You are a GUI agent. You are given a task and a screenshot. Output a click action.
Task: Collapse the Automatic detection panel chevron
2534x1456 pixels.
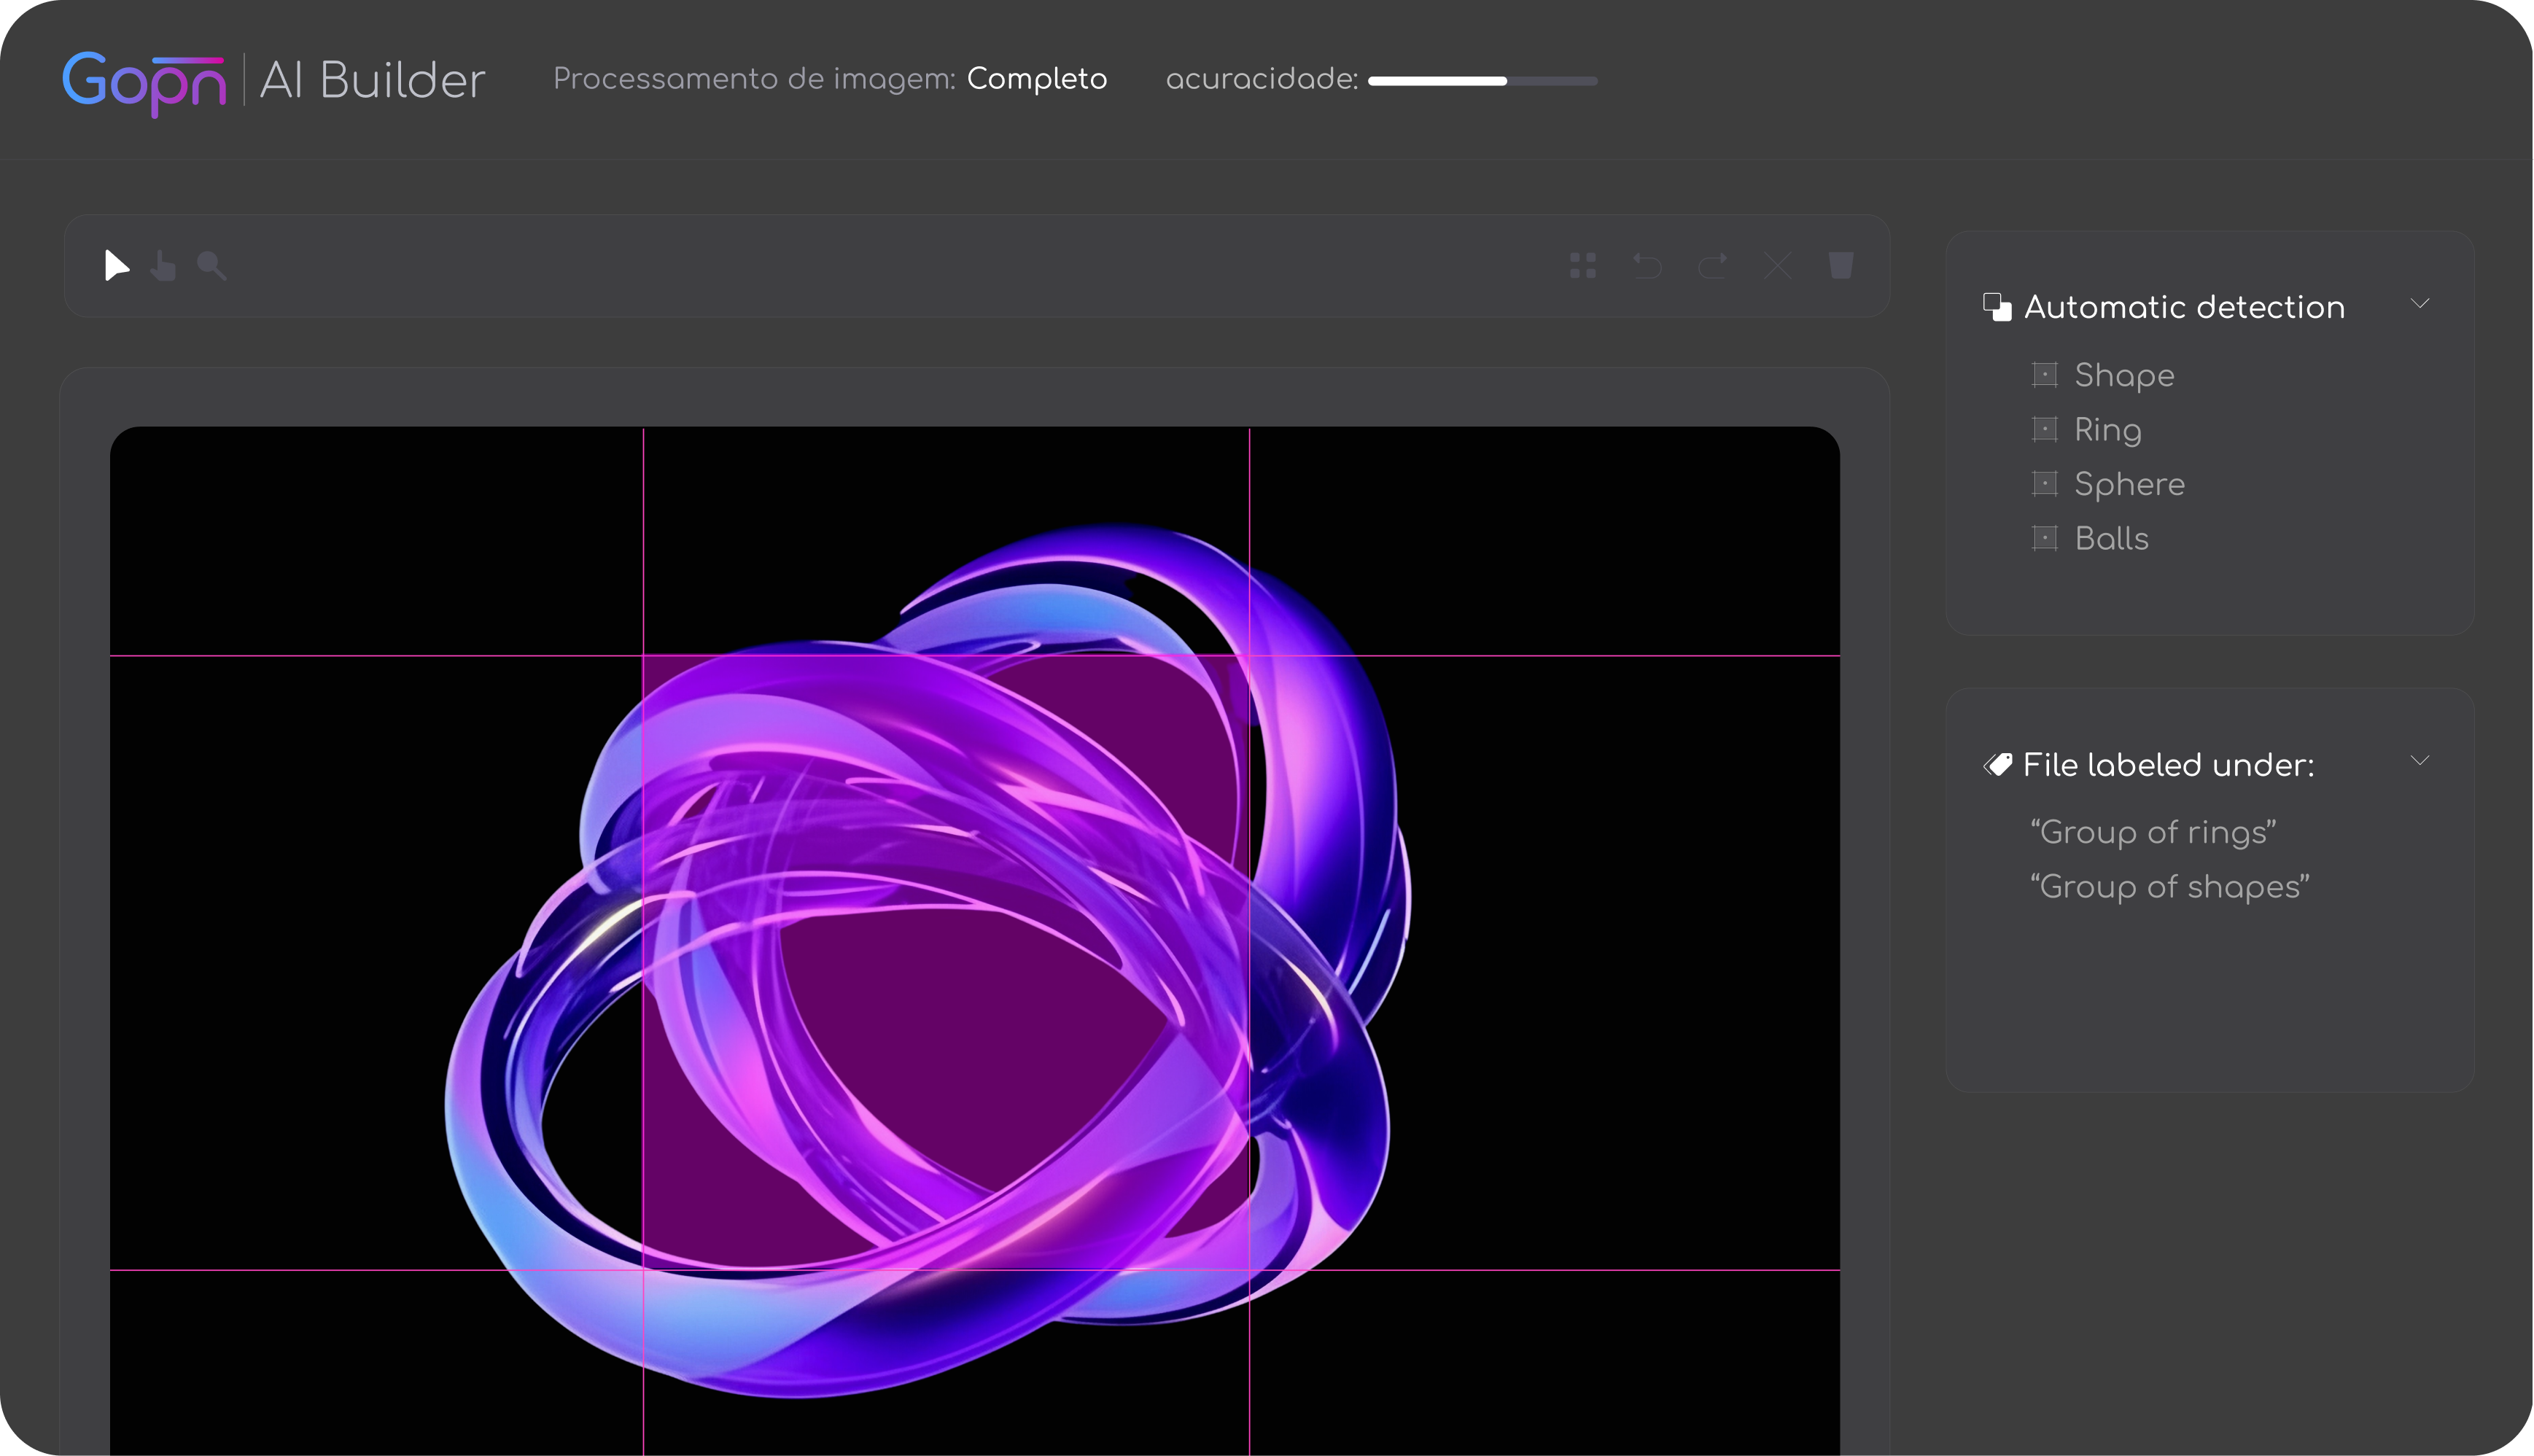click(x=2419, y=304)
